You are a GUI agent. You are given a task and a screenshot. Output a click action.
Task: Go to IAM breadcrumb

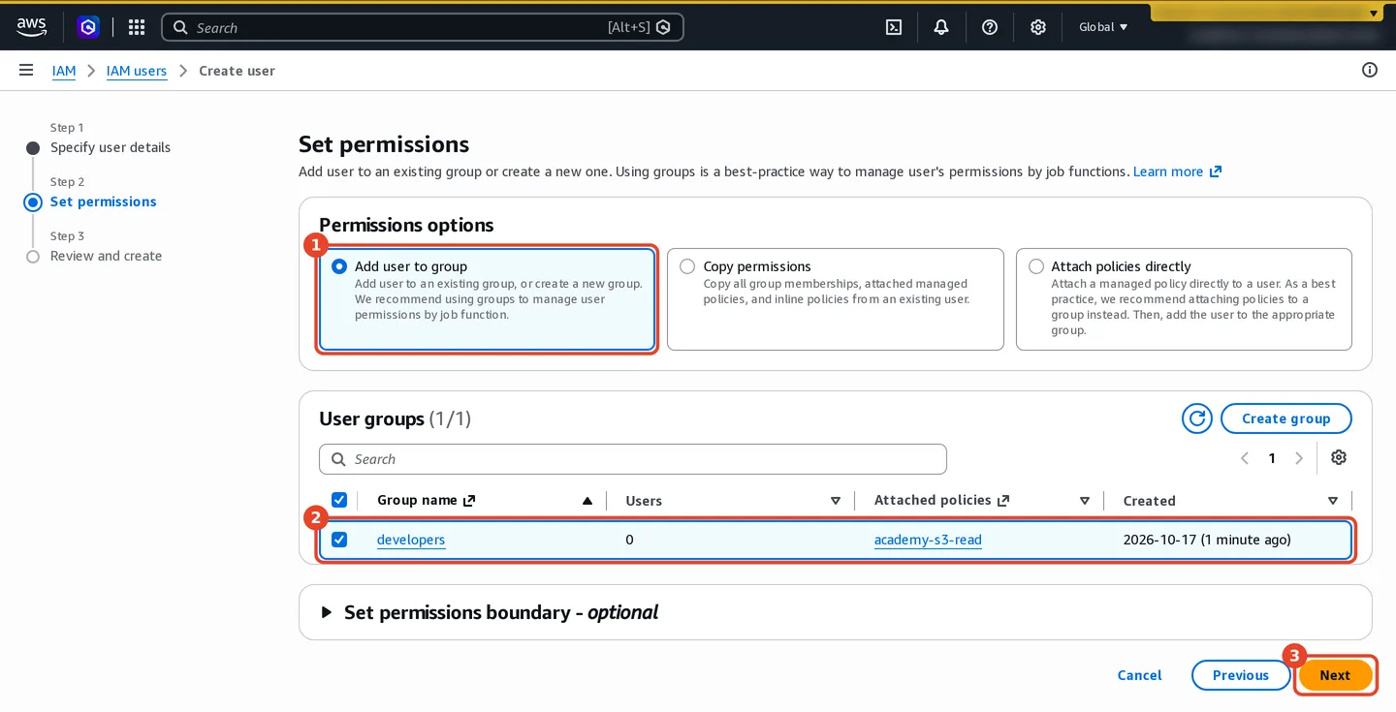[x=64, y=71]
